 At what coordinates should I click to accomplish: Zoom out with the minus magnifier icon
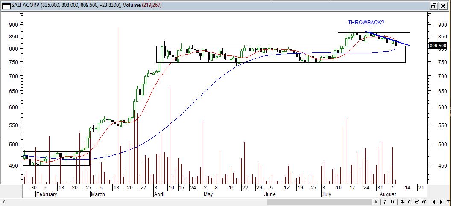point(417,202)
